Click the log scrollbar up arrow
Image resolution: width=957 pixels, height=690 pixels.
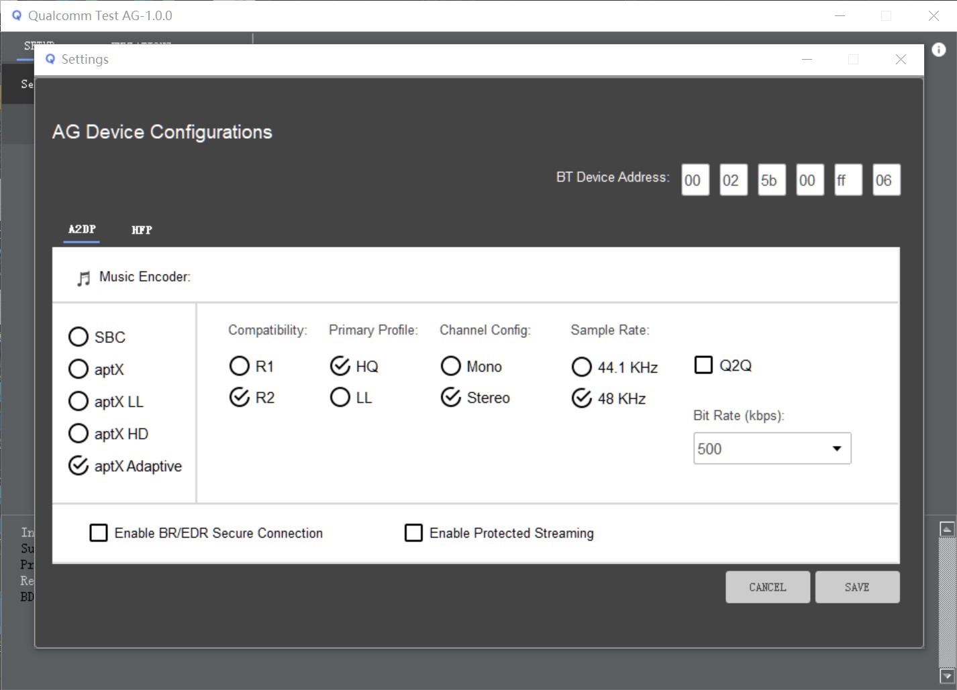click(x=947, y=529)
